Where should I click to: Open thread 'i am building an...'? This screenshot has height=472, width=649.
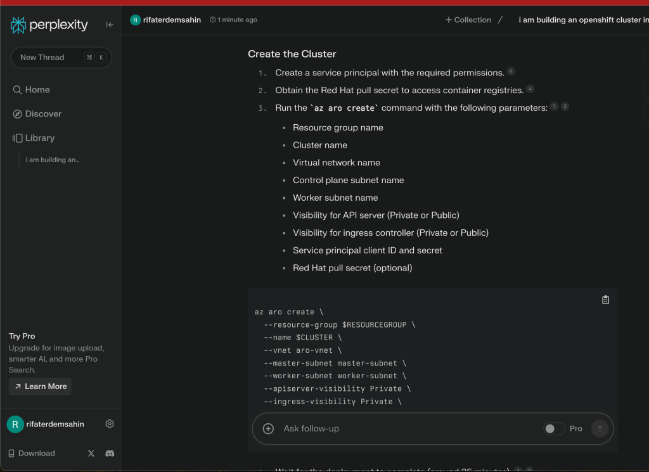coord(53,160)
